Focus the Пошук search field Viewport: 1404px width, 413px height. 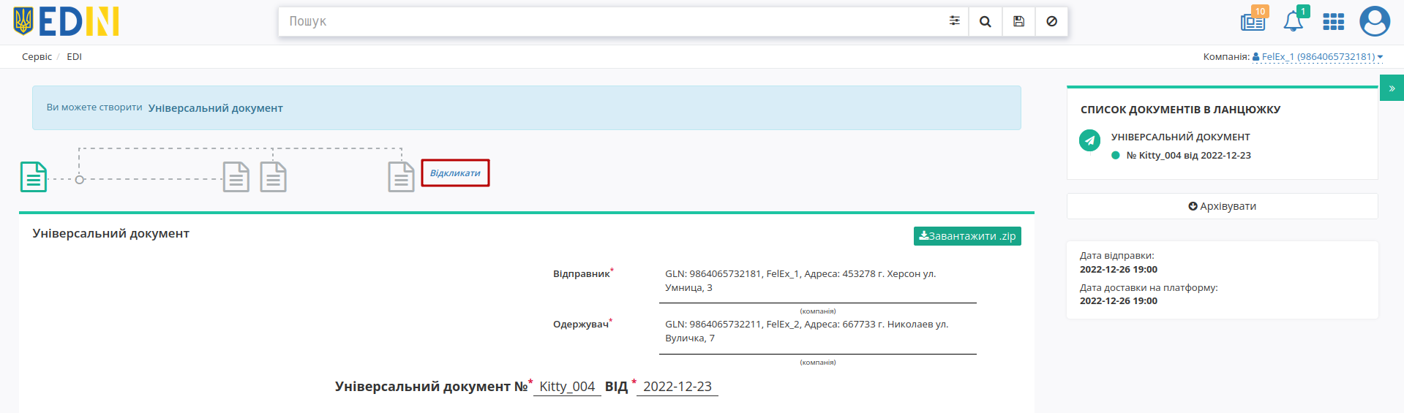point(611,22)
